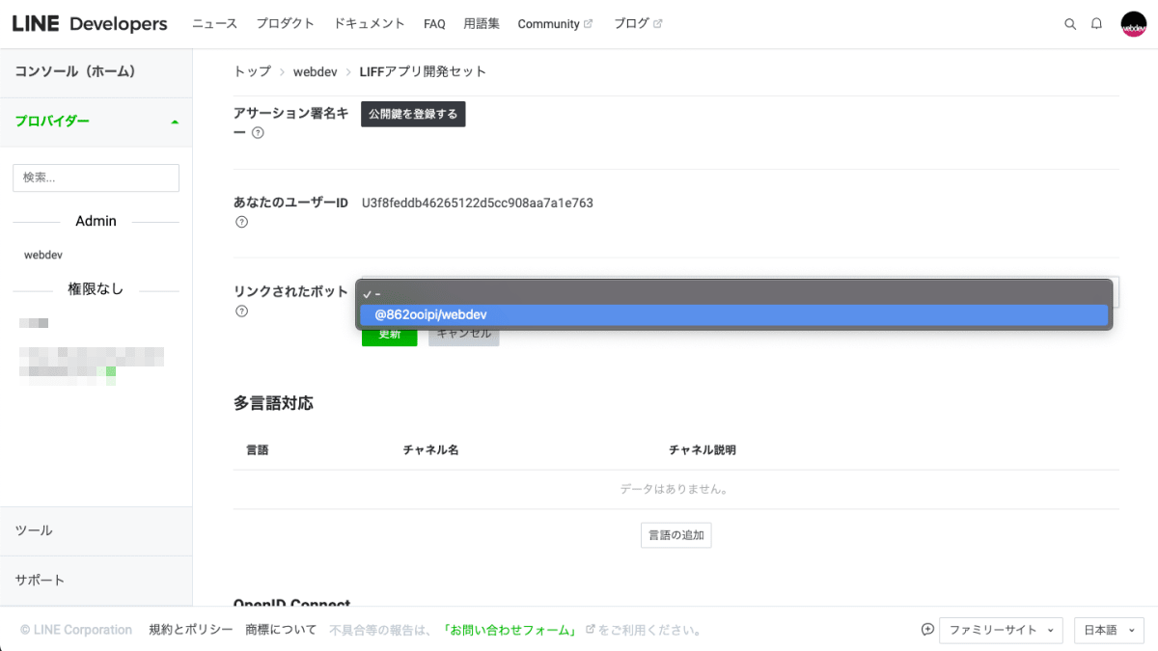Go to webdev breadcrumb link

click(315, 71)
